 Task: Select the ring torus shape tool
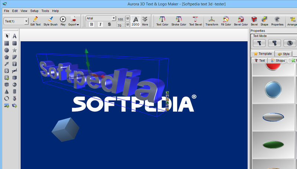tap(7, 98)
